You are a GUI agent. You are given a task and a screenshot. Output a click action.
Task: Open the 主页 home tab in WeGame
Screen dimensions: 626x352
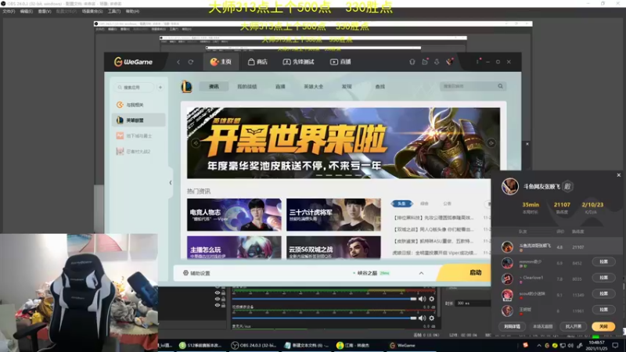(221, 62)
